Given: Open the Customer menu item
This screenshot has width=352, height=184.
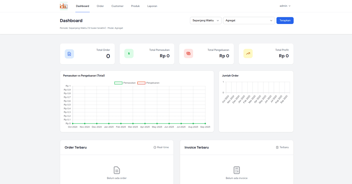Looking at the screenshot, I should 117,6.
